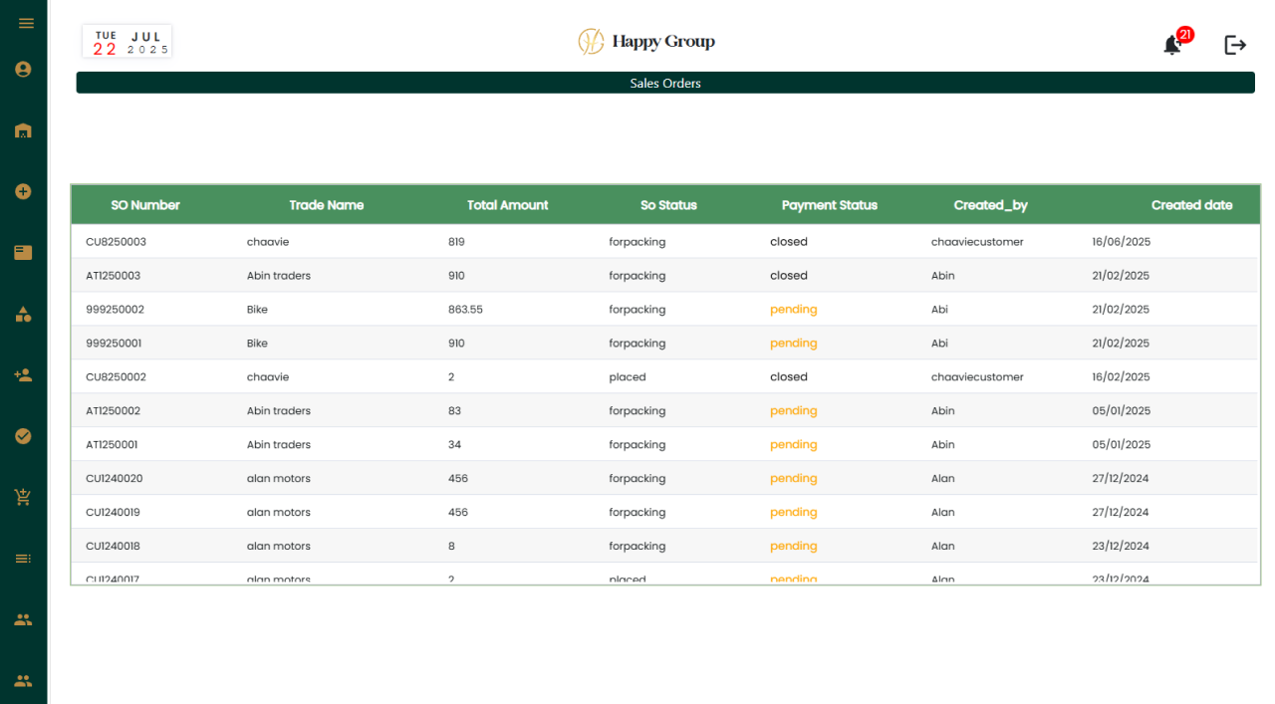Click Abin traders in the AT1250003 row
Viewport: 1275px width, 704px height.
pos(279,276)
